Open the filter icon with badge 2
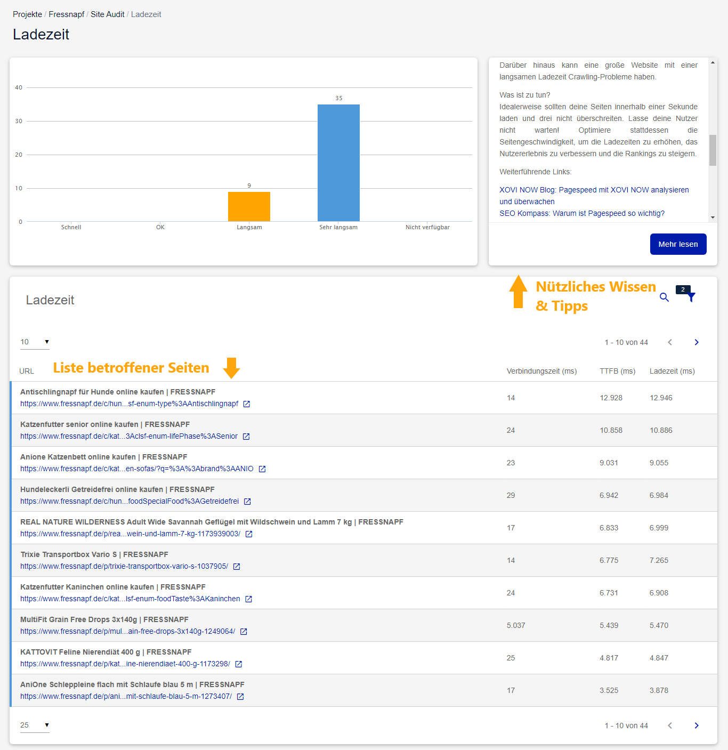 click(690, 296)
